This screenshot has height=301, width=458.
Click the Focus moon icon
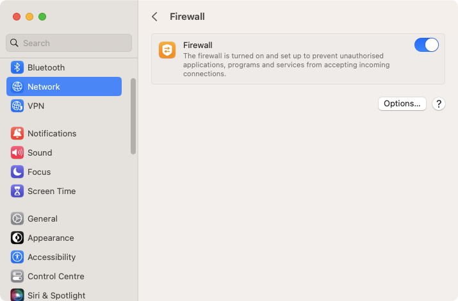point(17,172)
